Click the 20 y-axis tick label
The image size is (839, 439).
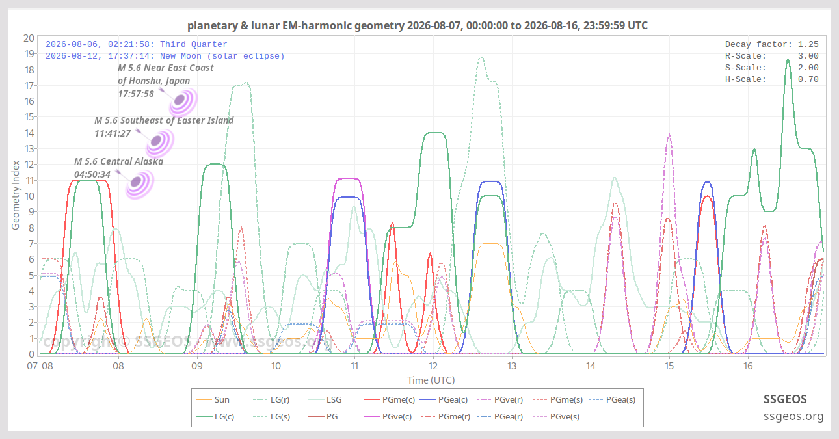tap(29, 38)
